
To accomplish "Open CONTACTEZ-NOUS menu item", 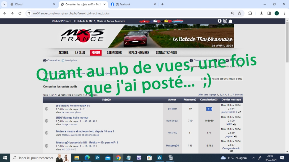I will tap(167, 53).
